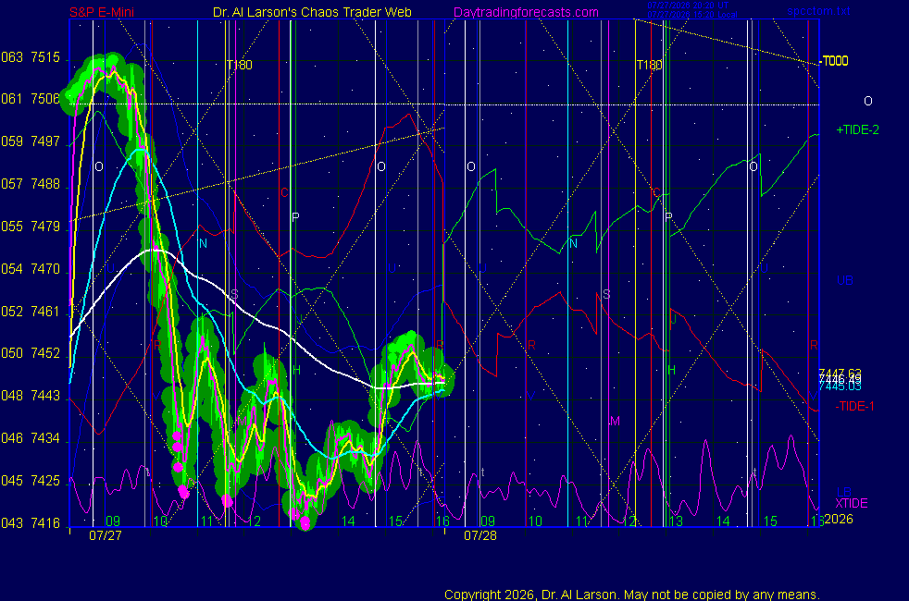Click the '048 7443' price axis label

[x=31, y=396]
